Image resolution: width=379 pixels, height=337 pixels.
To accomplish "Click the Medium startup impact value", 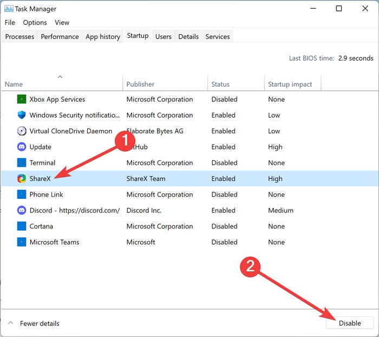I will [280, 210].
